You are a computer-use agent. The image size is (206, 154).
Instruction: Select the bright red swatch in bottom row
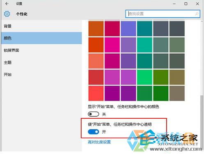(x=96, y=93)
